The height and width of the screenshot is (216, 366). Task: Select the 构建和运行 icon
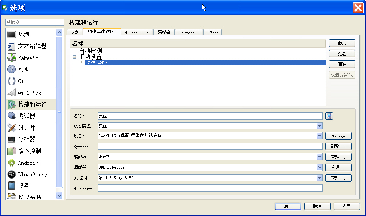tap(12, 104)
